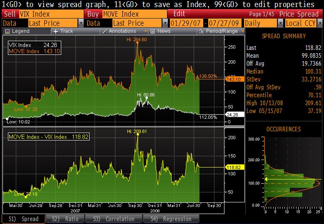Viewport: 324px width, 224px height.
Task: Open the Annotations dropdown arrow
Action: (x=146, y=31)
